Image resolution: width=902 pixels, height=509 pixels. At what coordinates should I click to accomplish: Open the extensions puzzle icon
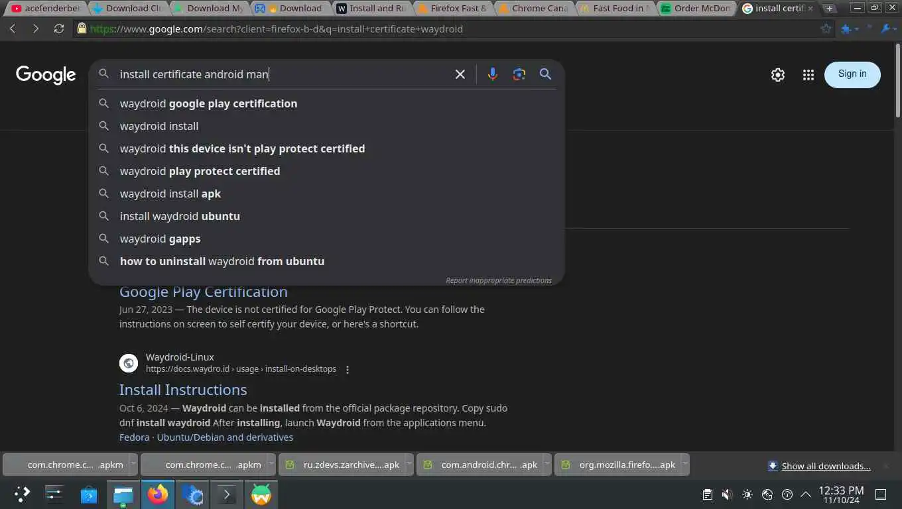tap(846, 28)
